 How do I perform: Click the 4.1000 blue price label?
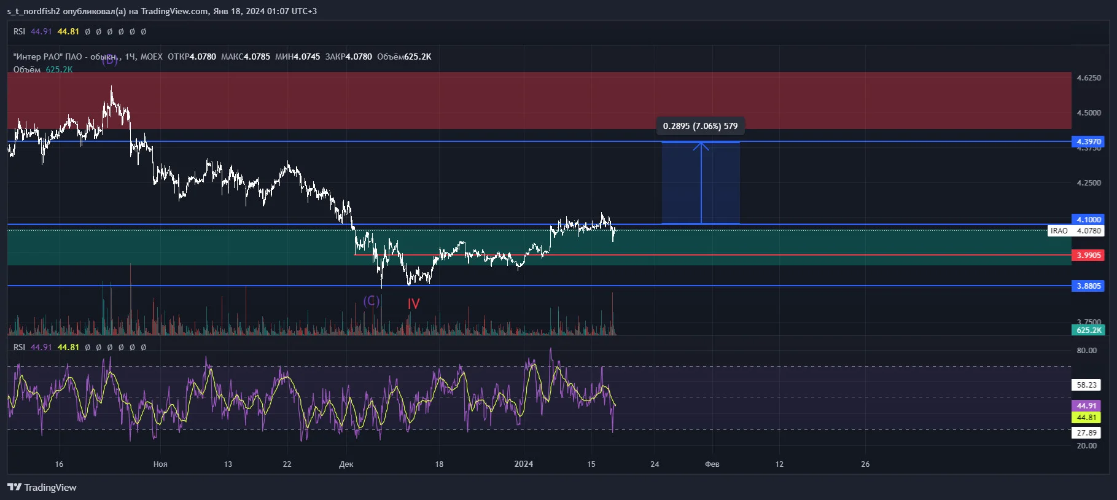(x=1088, y=219)
